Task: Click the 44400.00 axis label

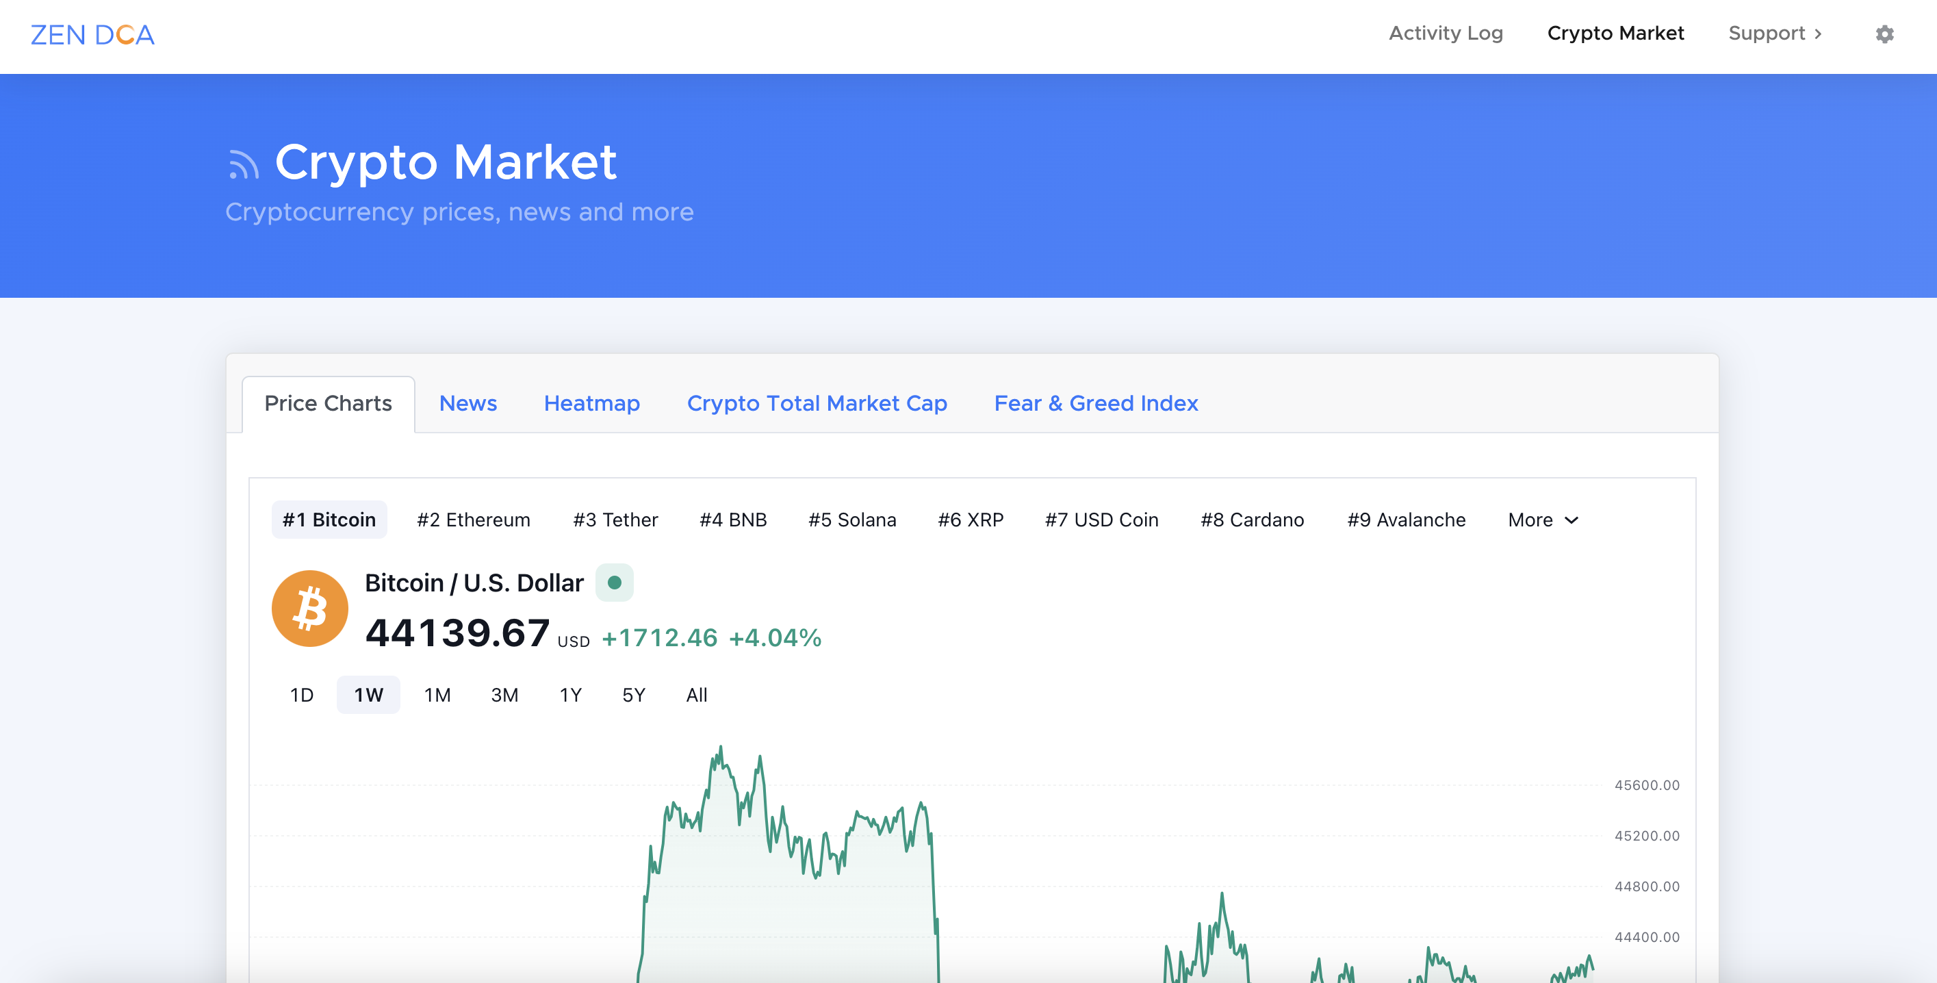Action: tap(1647, 937)
